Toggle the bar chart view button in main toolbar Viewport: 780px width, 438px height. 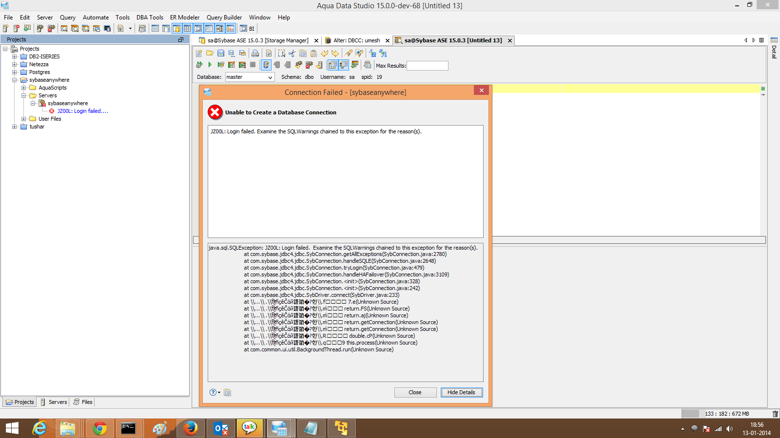(x=230, y=29)
